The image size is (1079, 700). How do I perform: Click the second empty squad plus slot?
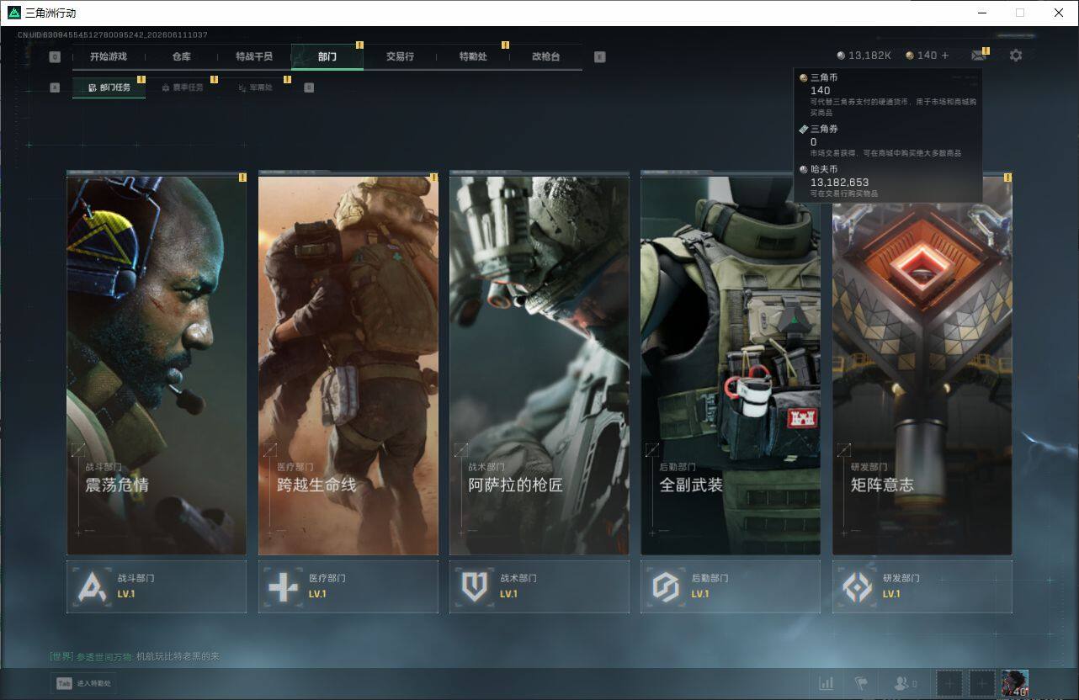point(981,683)
